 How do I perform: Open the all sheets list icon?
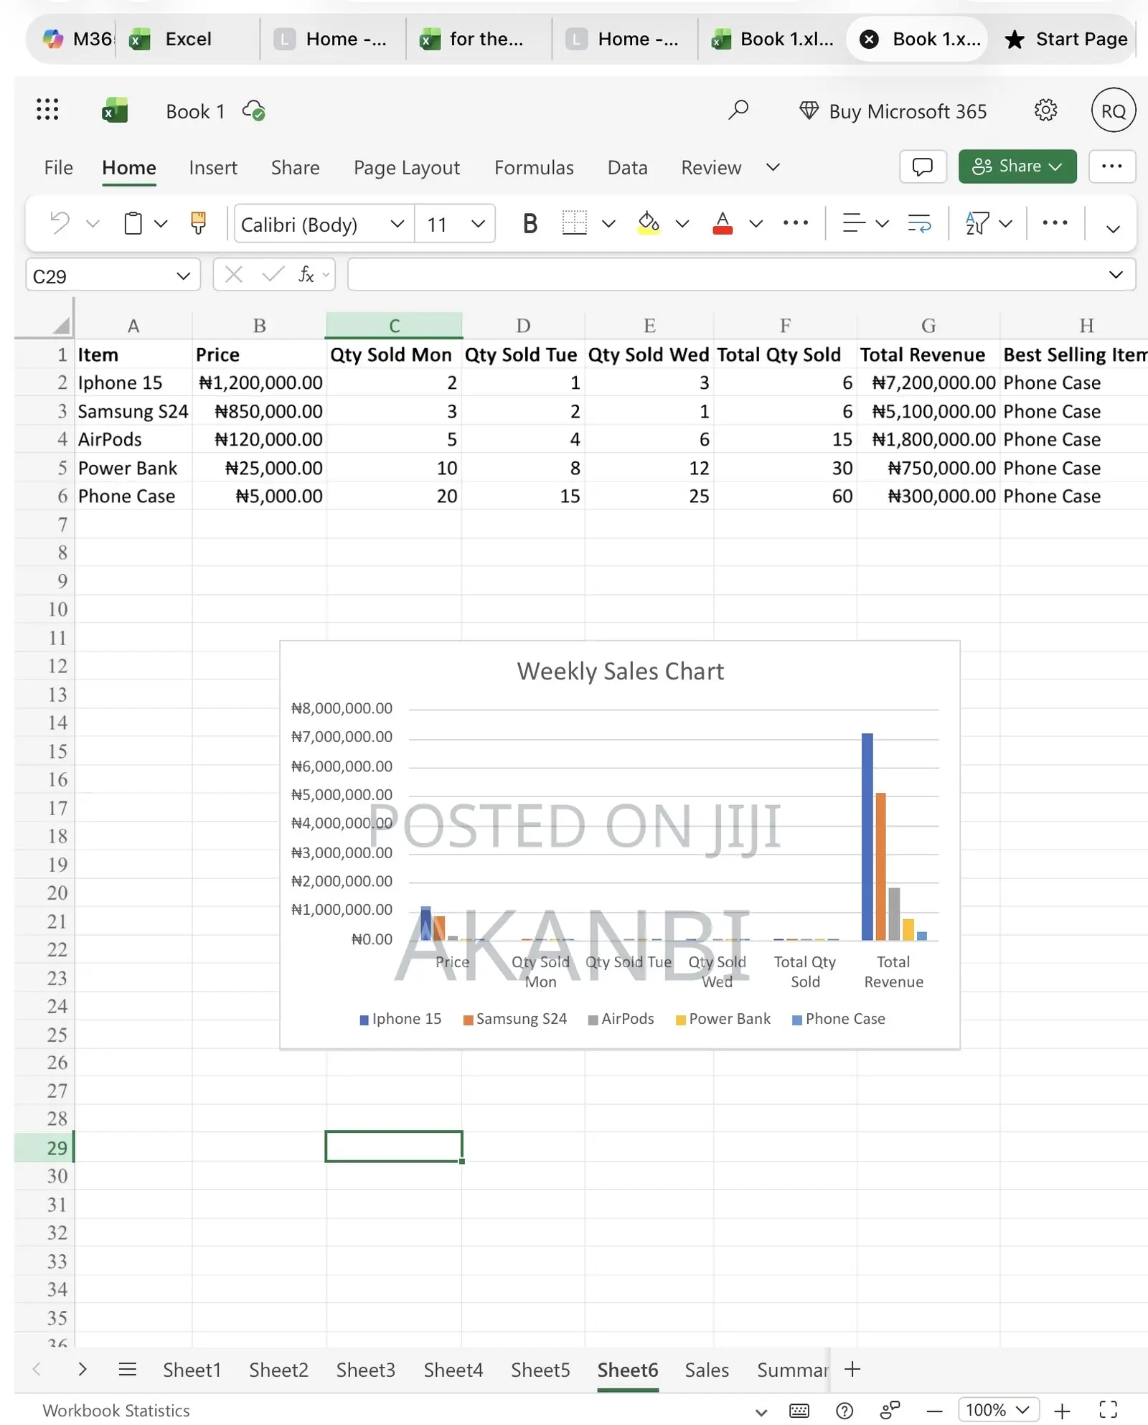pos(128,1369)
